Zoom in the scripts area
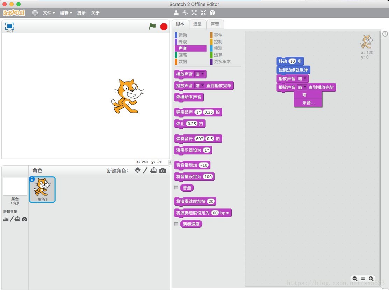This screenshot has width=389, height=290. coord(371,278)
